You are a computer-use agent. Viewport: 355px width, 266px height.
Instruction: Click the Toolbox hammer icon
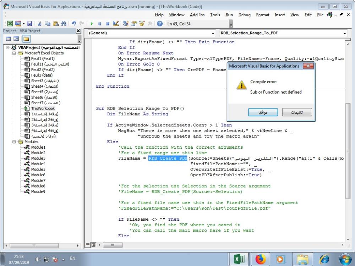[150, 23]
